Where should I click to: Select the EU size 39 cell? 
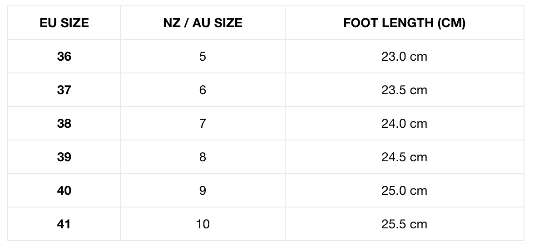[64, 157]
